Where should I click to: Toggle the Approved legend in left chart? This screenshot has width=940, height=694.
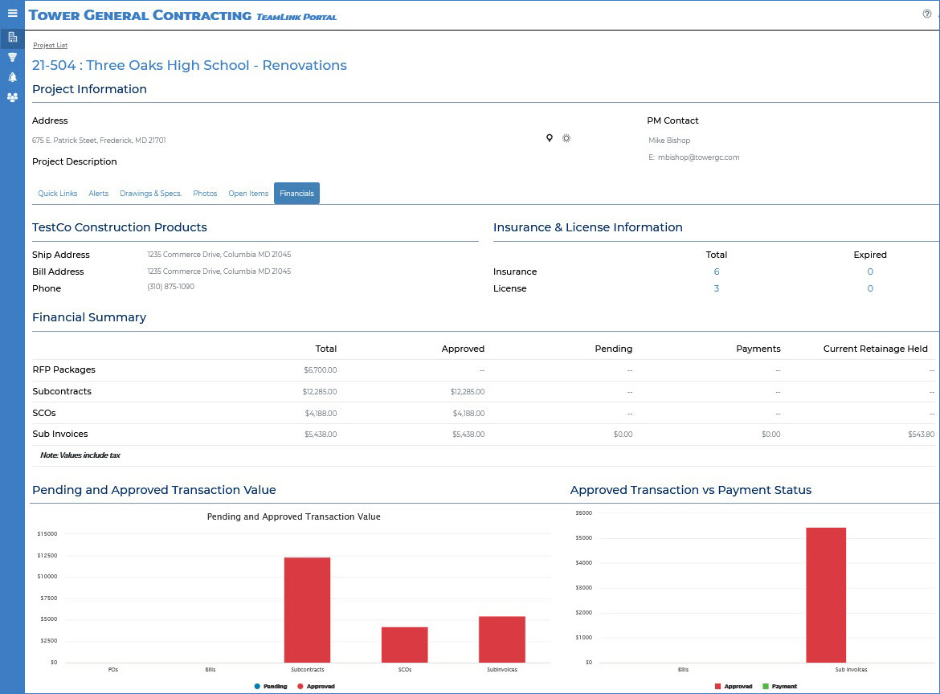(316, 686)
